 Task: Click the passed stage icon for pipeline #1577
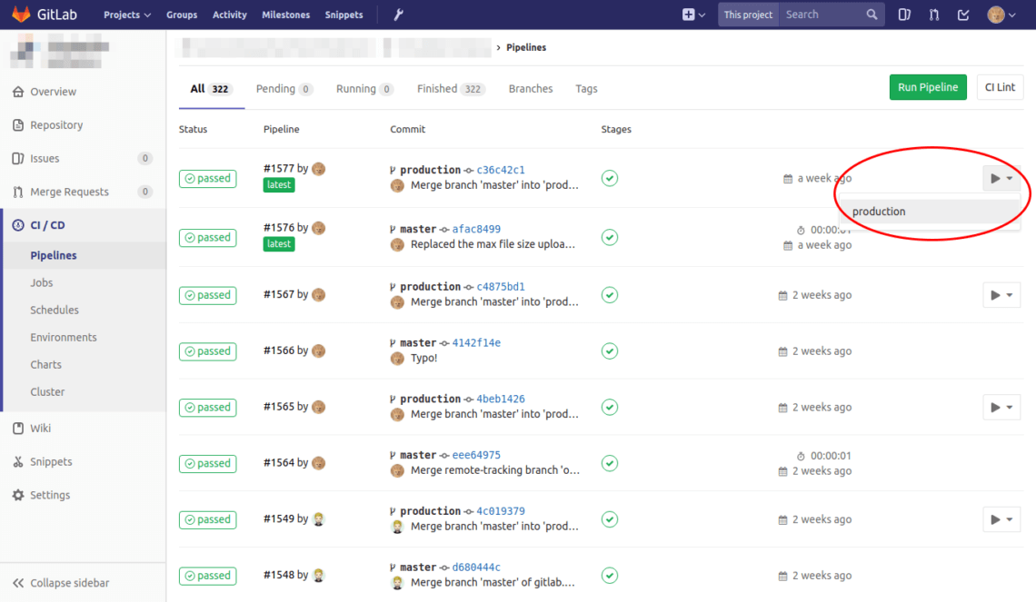tap(610, 178)
